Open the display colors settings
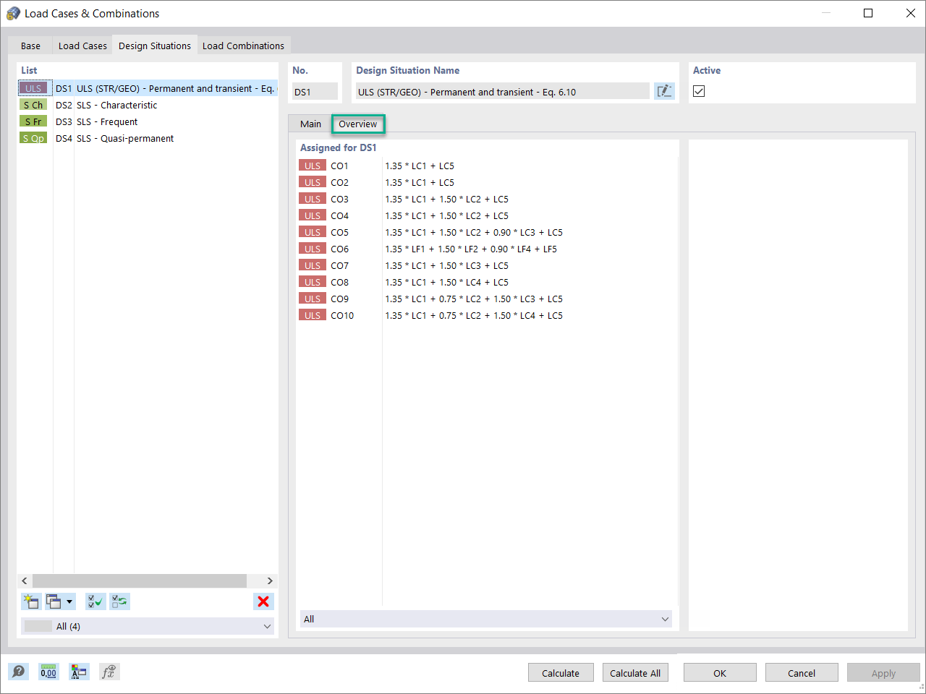Image resolution: width=926 pixels, height=694 pixels. [79, 672]
